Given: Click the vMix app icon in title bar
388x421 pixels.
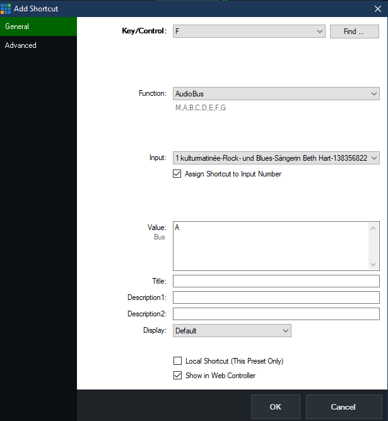Looking at the screenshot, I should pyautogui.click(x=6, y=9).
